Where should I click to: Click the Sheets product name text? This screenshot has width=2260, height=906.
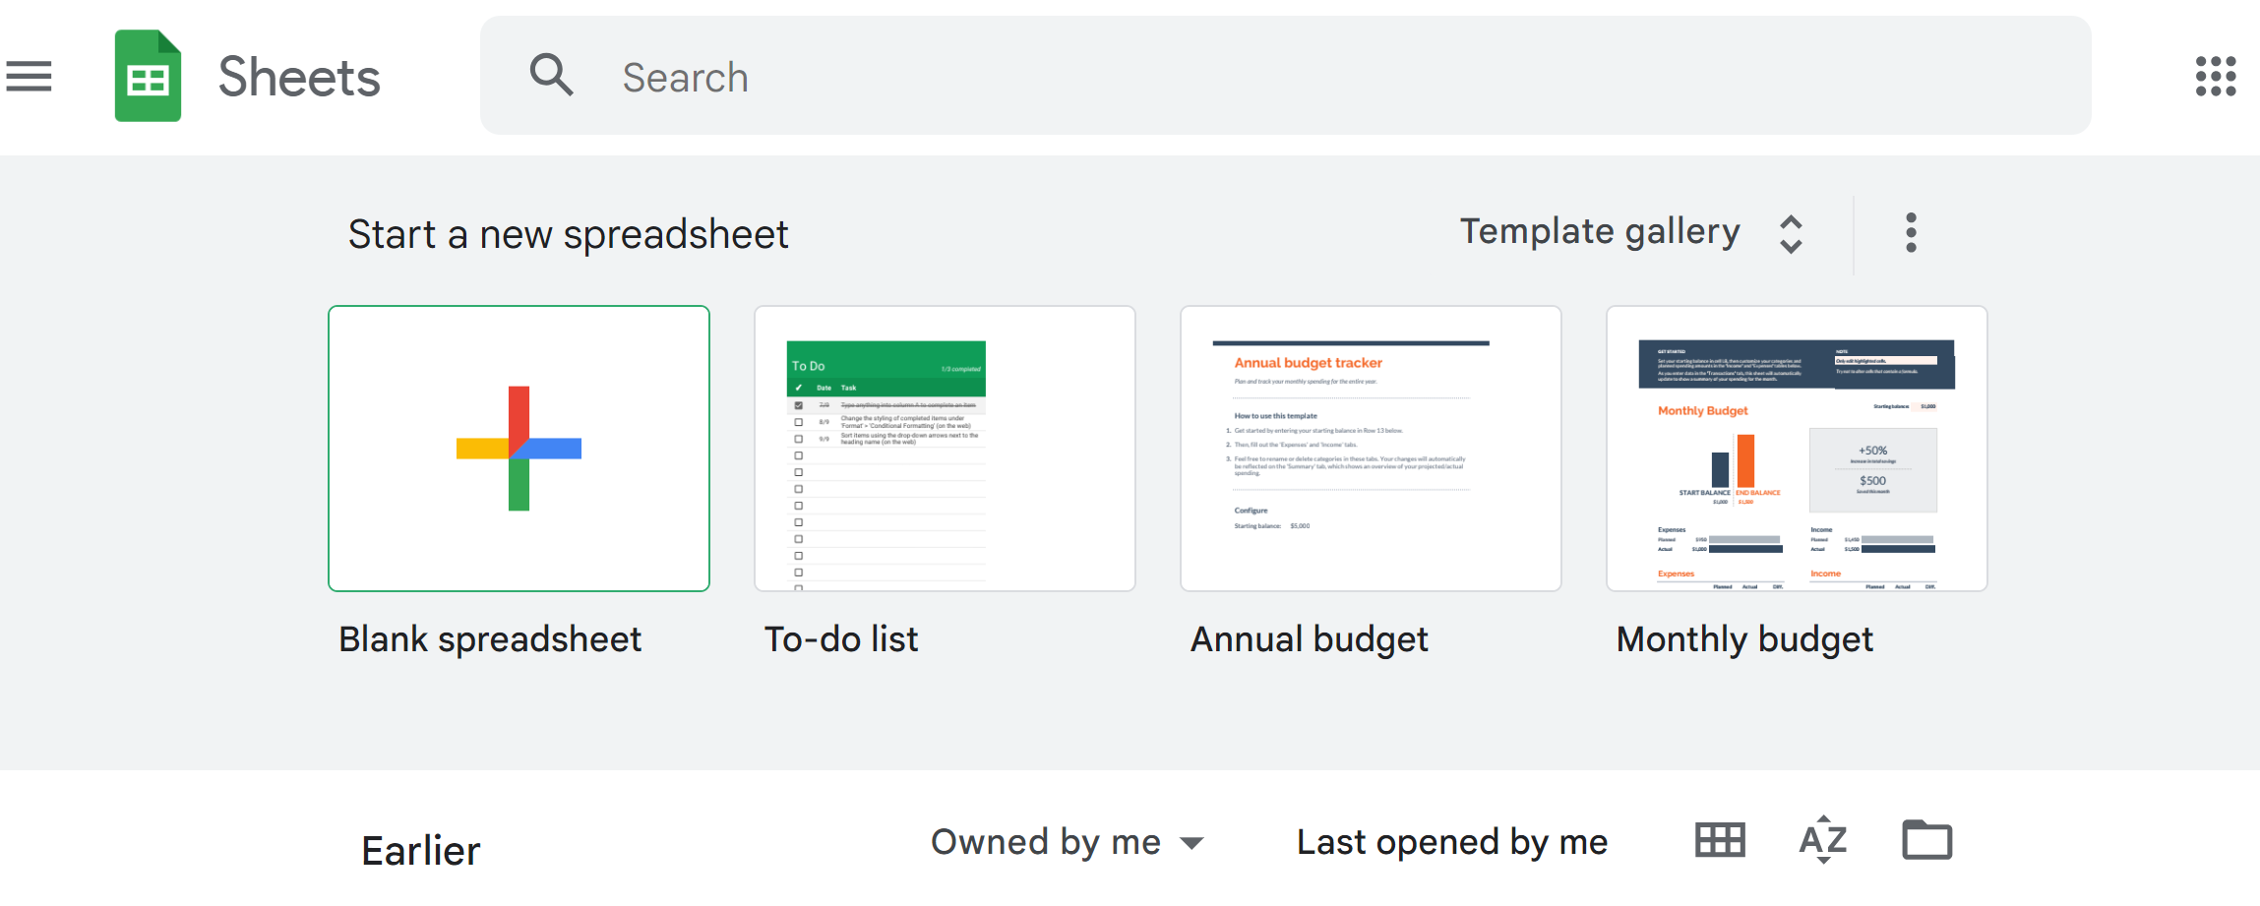click(x=299, y=77)
